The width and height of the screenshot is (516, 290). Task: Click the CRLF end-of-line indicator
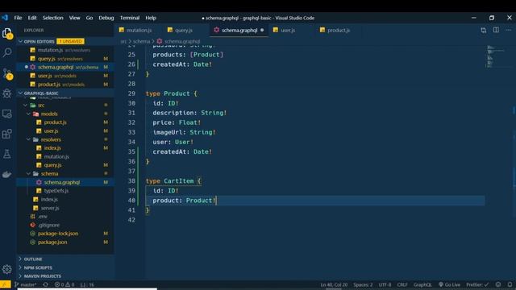402,284
